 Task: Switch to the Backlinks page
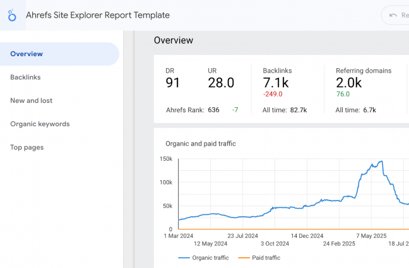click(25, 78)
